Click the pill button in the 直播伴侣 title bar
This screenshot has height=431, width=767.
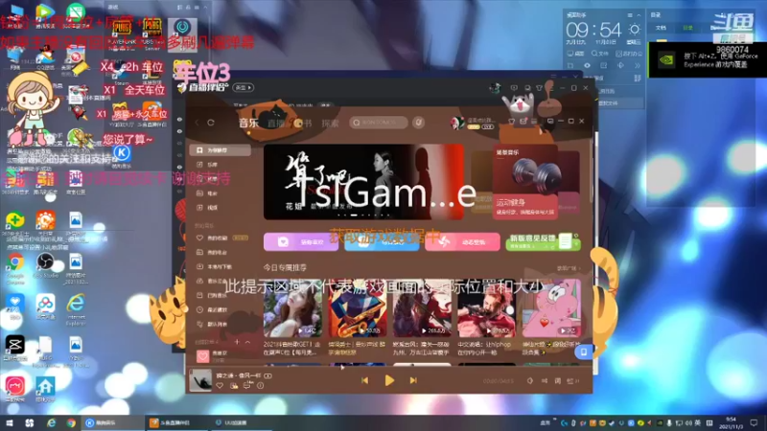[244, 87]
